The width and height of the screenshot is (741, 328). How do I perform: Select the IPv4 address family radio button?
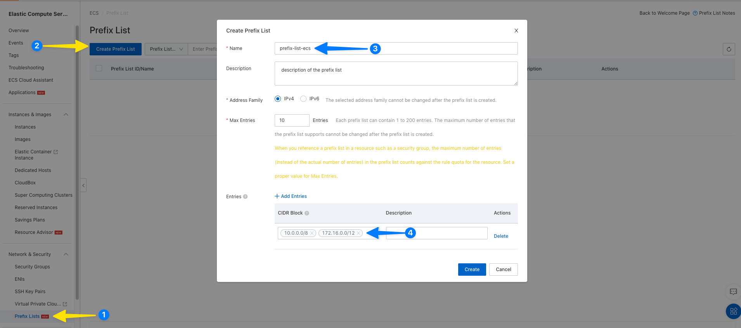click(x=278, y=99)
